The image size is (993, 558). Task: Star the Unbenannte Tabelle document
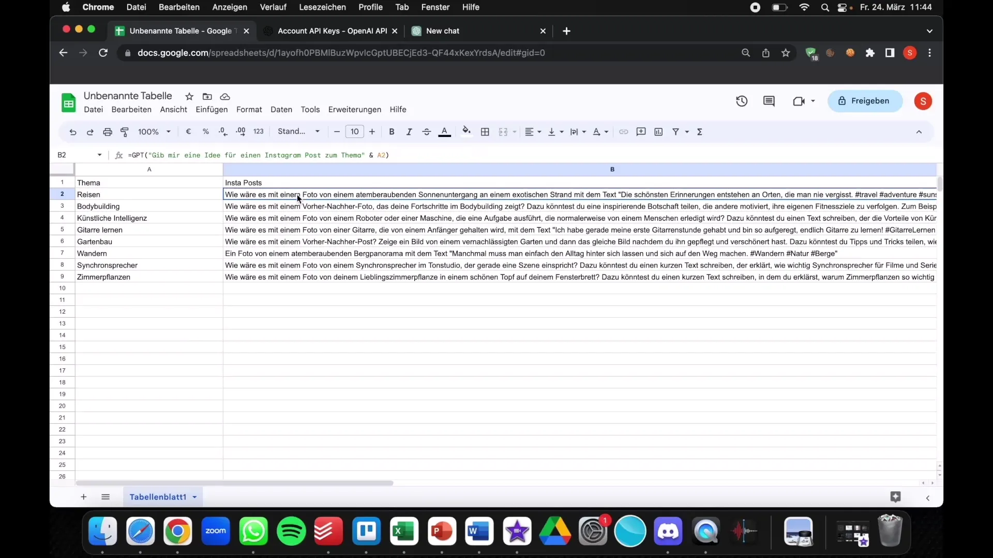pos(189,97)
